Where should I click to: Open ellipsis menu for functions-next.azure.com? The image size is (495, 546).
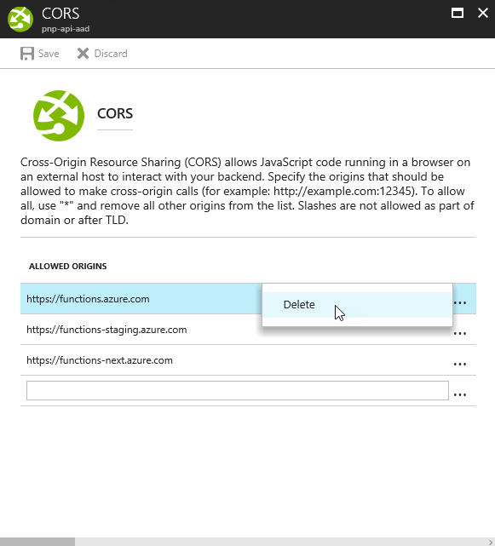click(x=460, y=365)
